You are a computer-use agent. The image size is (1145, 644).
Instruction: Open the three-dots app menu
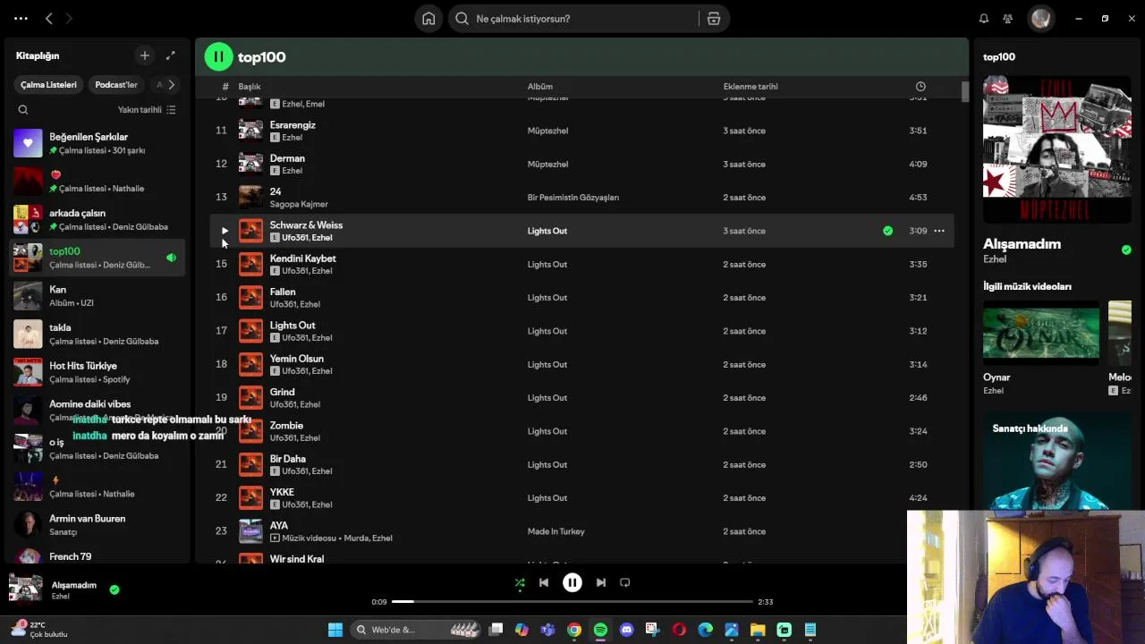[21, 18]
